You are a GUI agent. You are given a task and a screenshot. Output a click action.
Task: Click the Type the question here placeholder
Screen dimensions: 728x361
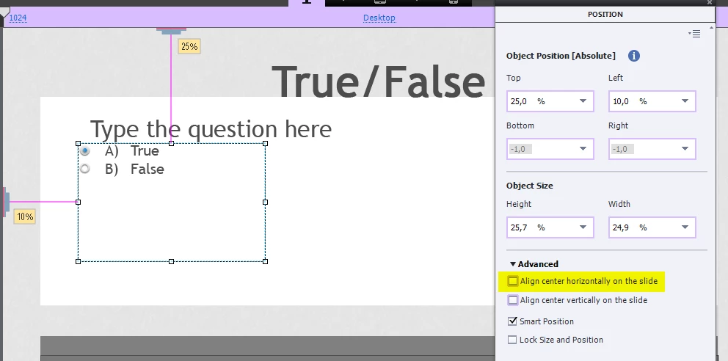[211, 129]
